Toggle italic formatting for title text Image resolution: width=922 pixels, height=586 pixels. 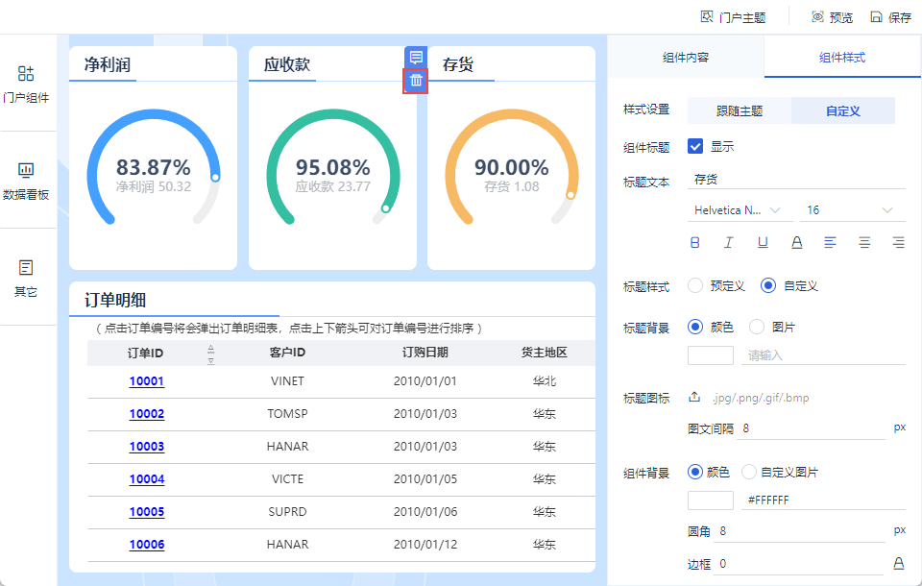point(729,243)
